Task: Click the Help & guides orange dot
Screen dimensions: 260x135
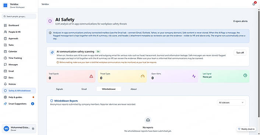Action: pos(34,97)
